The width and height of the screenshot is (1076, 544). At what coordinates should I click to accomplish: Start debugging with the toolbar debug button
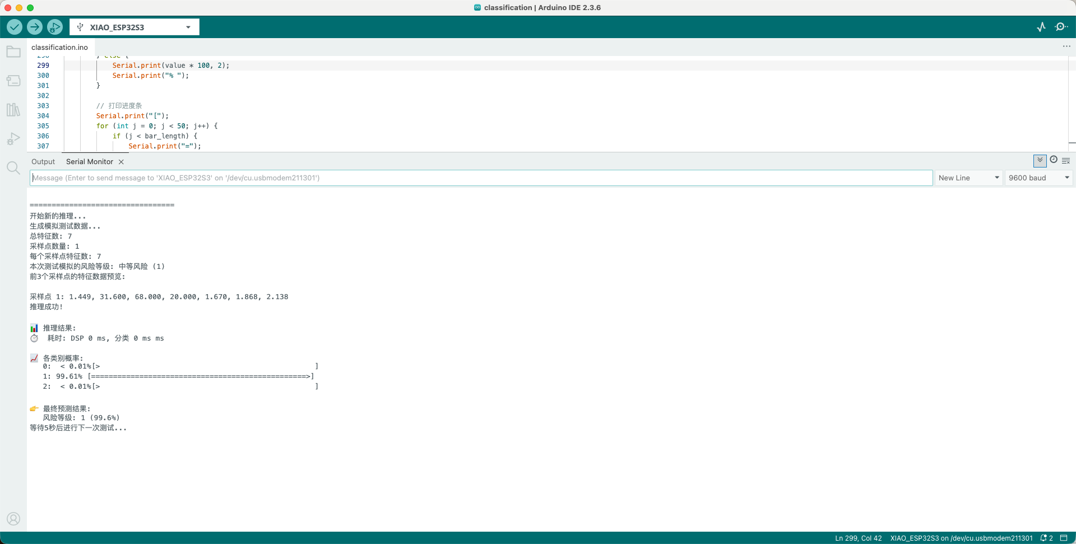click(x=55, y=27)
